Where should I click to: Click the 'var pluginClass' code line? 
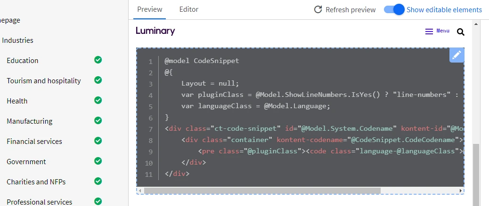pyautogui.click(x=319, y=95)
